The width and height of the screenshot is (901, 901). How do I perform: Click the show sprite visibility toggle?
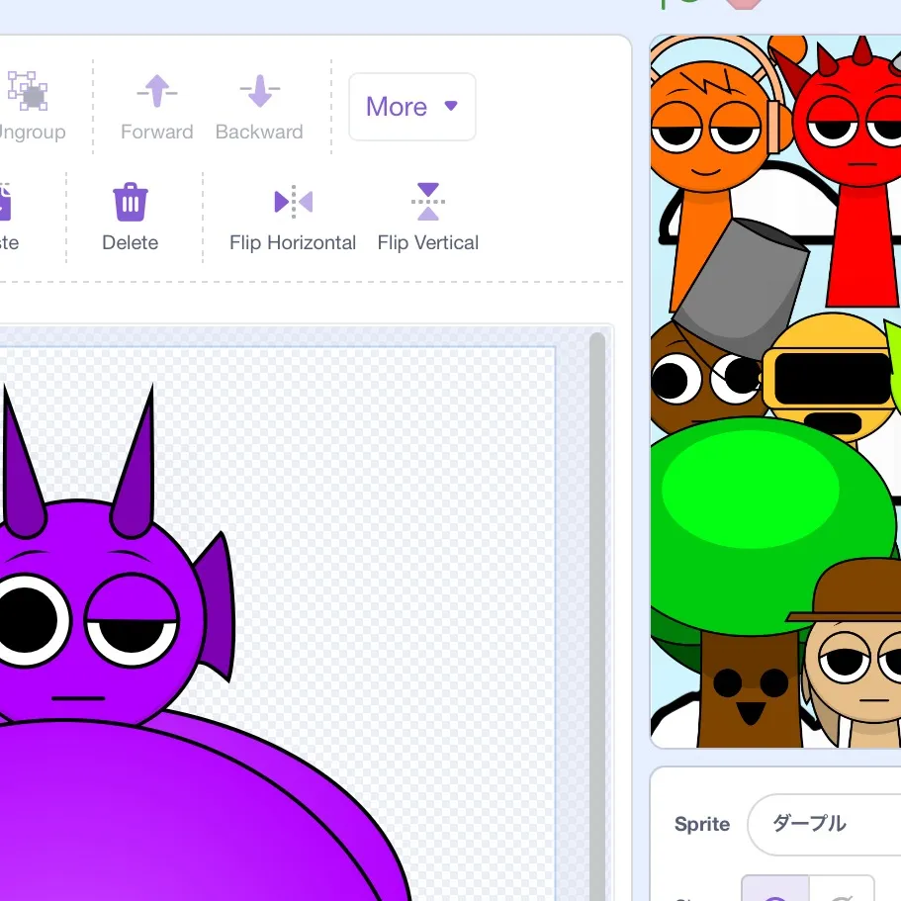[x=775, y=889]
